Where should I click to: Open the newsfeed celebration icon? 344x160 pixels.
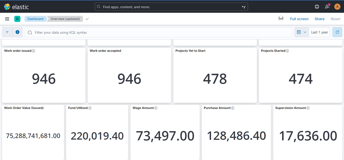[x=327, y=7]
